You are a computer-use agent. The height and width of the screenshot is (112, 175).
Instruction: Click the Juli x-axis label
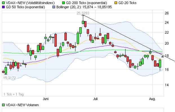click(x=95, y=99)
